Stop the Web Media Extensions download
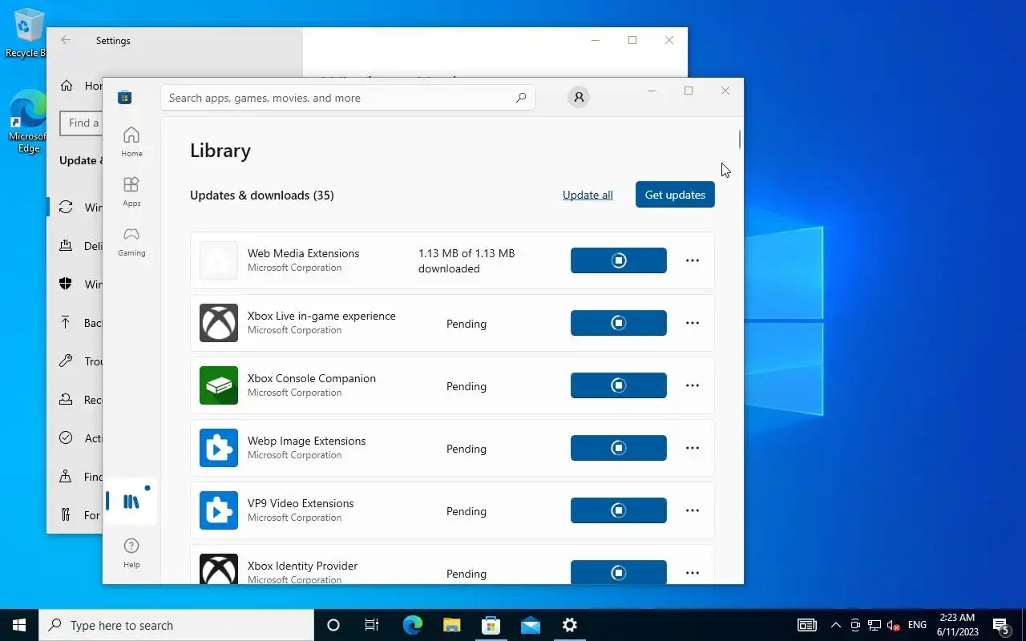This screenshot has height=641, width=1026. point(618,260)
